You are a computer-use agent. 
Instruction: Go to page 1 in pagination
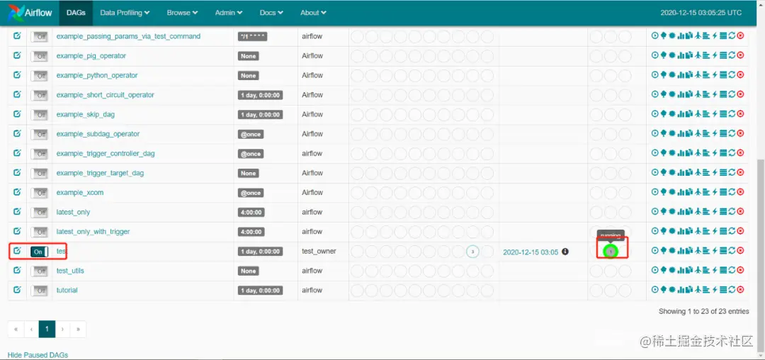click(47, 329)
